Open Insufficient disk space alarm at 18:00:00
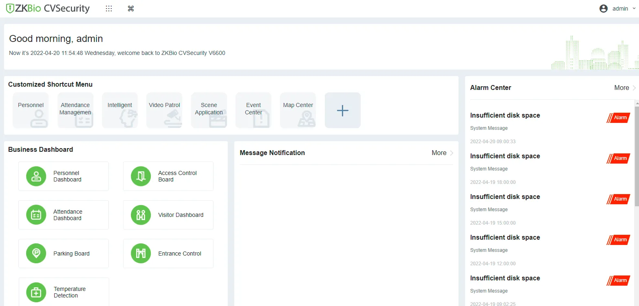 505,156
